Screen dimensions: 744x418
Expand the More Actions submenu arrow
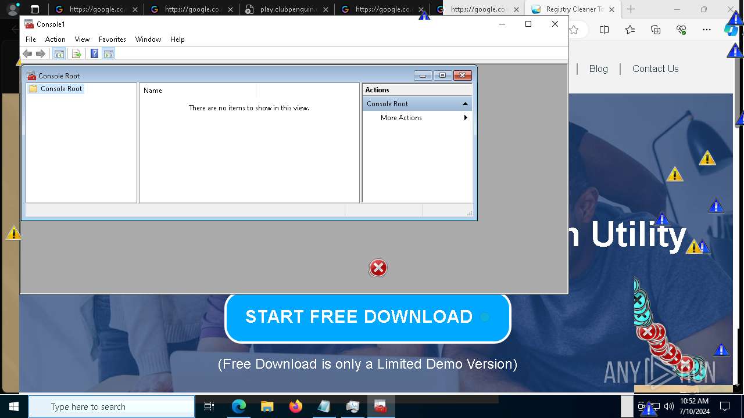pos(466,118)
